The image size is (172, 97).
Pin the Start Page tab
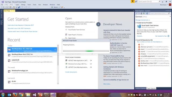coord(12,11)
